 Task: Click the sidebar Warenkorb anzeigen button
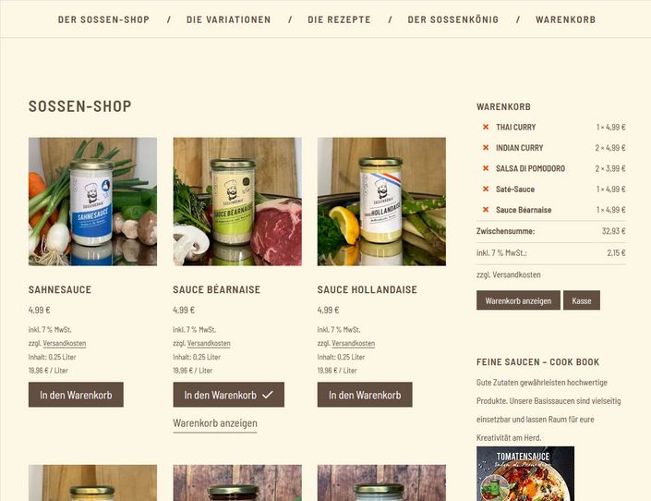[518, 300]
